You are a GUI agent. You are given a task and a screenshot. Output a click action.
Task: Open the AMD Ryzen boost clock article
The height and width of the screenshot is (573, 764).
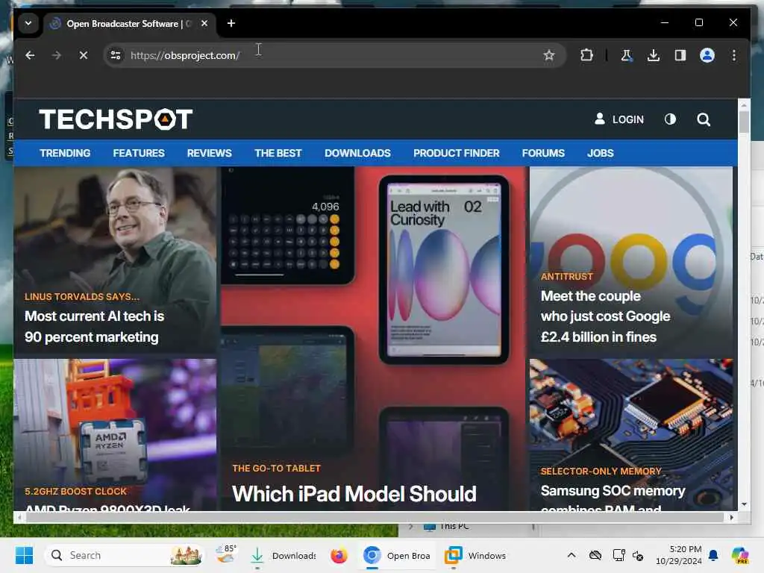pyautogui.click(x=107, y=508)
